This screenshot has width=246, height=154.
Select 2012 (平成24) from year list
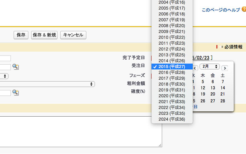[172, 49]
